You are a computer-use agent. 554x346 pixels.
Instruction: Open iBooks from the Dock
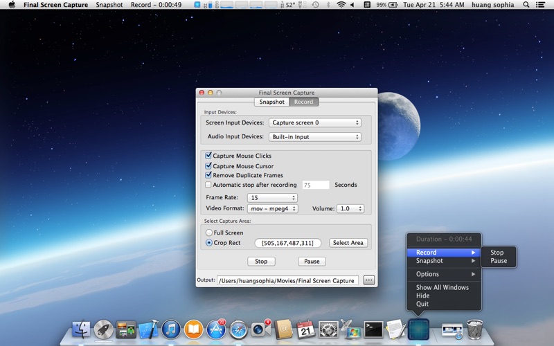tap(194, 329)
